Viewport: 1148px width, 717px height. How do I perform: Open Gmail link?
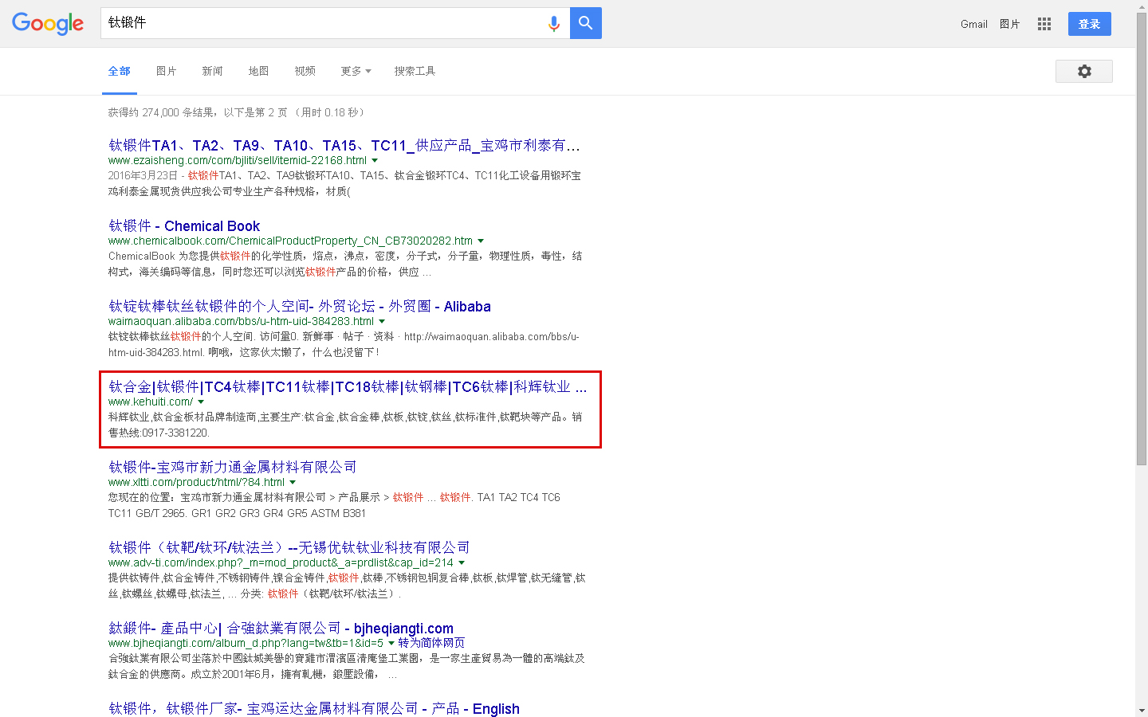point(974,24)
